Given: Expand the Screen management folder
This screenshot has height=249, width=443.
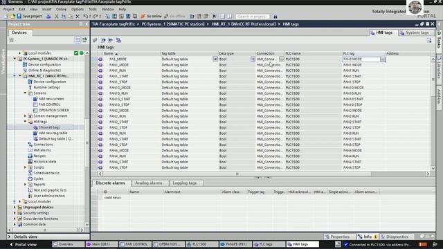Looking at the screenshot, I should (x=25, y=116).
